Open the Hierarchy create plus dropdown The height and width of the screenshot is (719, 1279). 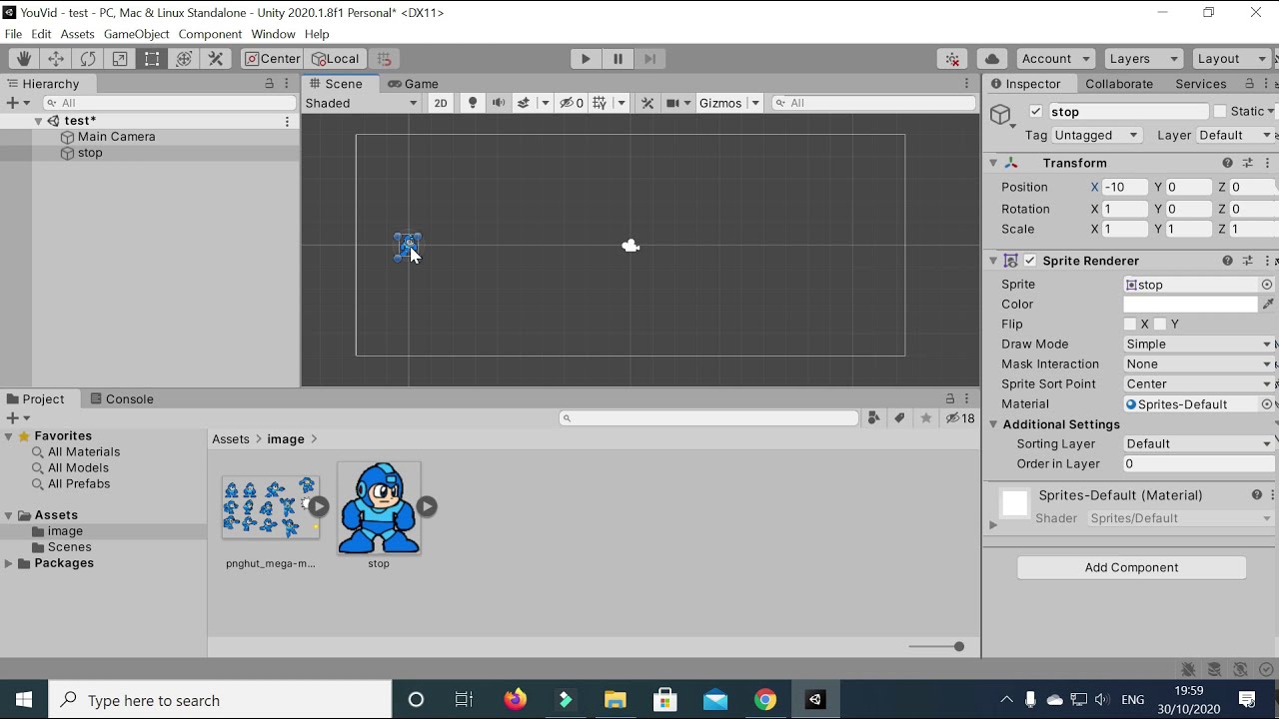[x=17, y=103]
